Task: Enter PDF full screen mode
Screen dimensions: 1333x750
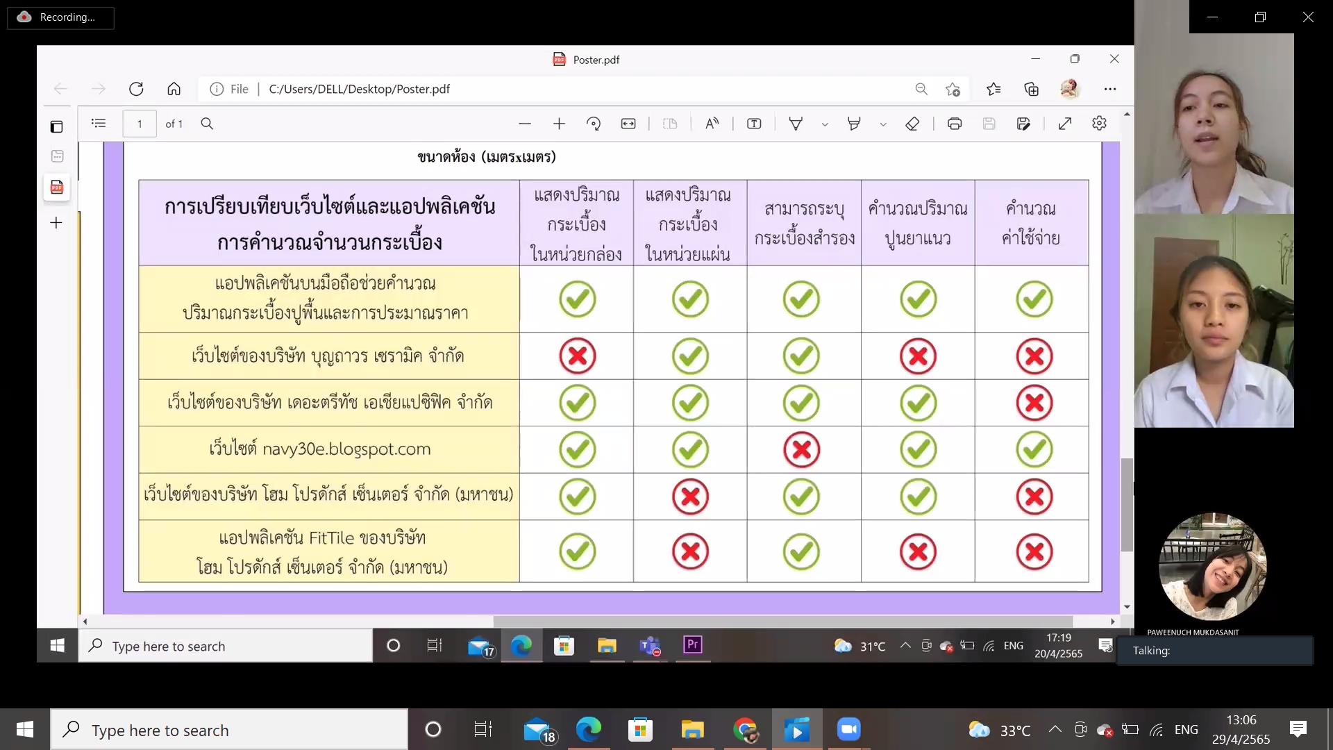Action: [1065, 124]
